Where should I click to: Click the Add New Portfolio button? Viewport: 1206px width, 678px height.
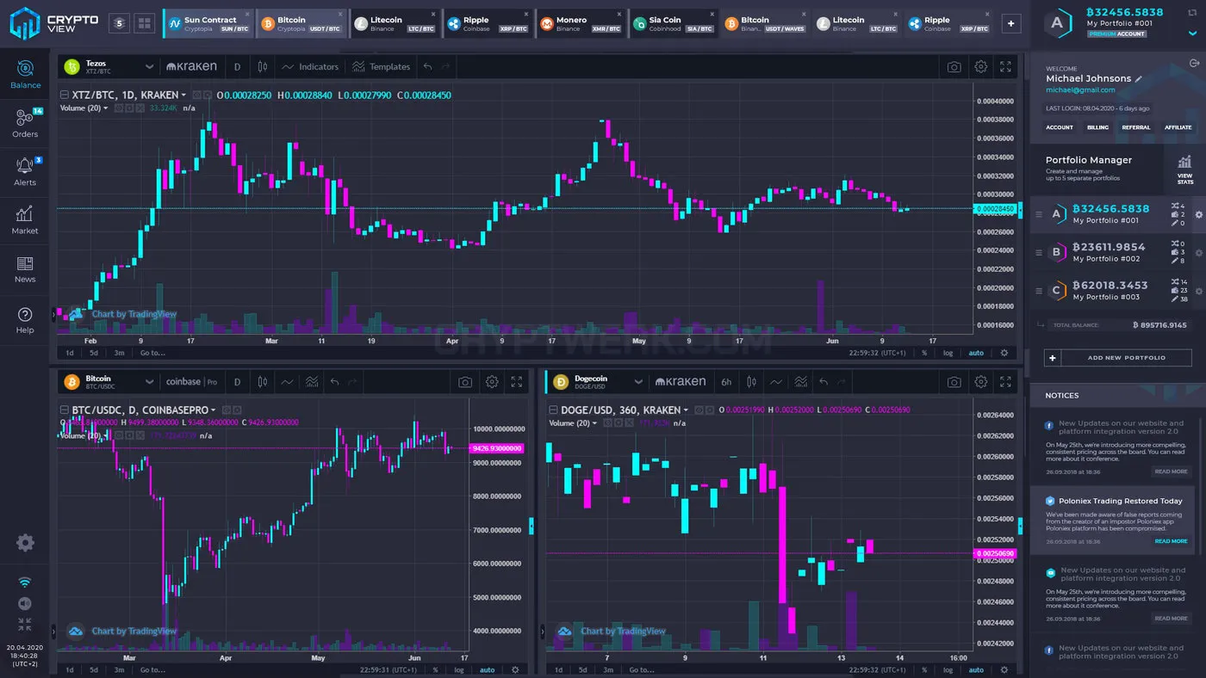[1118, 357]
